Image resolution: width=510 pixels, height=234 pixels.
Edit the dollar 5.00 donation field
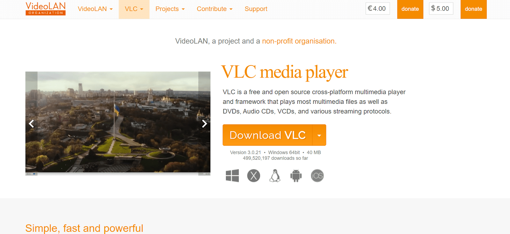click(441, 9)
